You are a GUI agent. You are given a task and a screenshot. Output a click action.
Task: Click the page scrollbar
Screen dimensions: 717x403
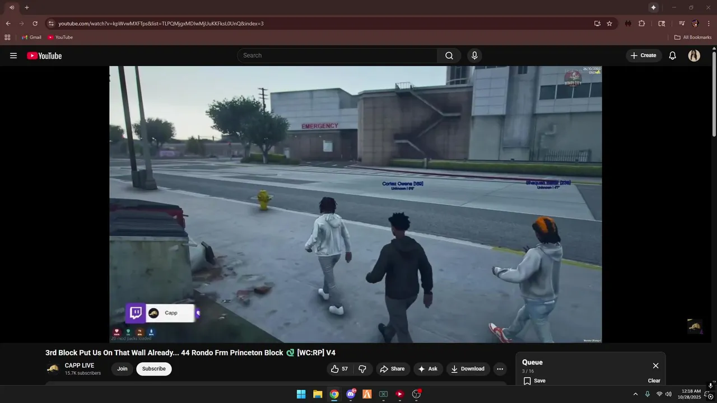coord(714,93)
